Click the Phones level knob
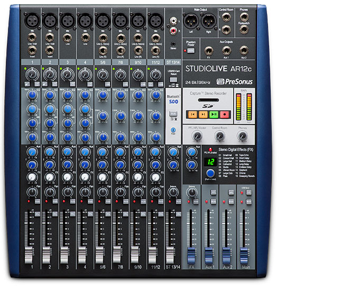 point(242,136)
